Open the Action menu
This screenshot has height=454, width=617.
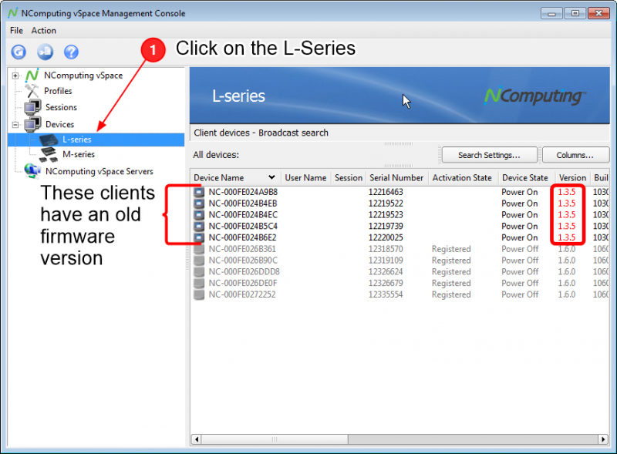44,30
